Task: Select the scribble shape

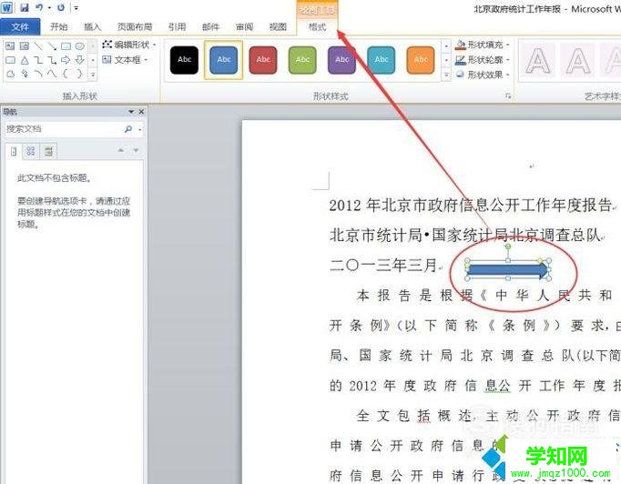Action: 25,74
